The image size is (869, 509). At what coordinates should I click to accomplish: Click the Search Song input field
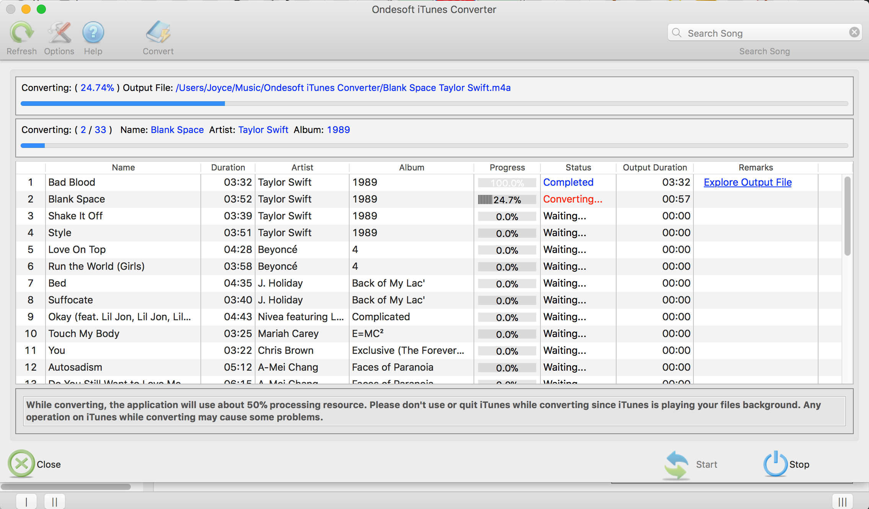pos(765,33)
